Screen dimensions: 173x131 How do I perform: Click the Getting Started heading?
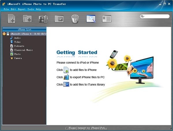click(x=77, y=52)
